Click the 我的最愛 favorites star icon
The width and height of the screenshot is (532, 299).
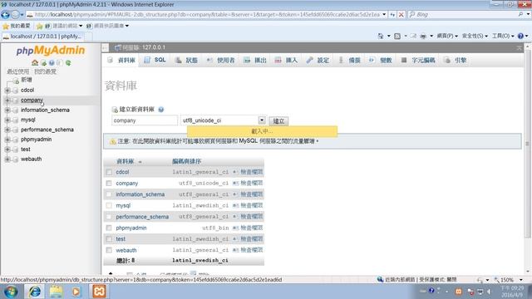pos(6,26)
